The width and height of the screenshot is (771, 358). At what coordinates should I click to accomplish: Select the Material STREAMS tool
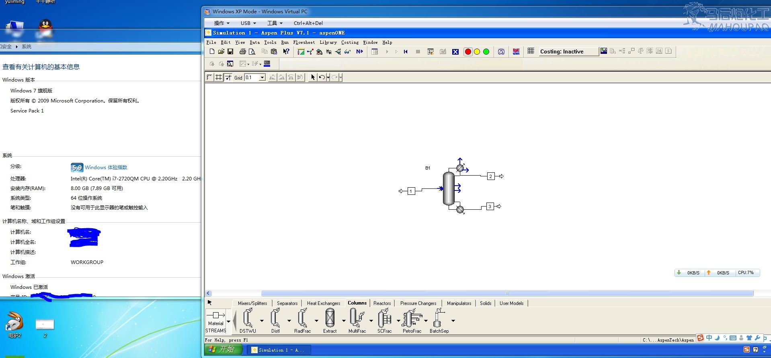[x=216, y=321]
